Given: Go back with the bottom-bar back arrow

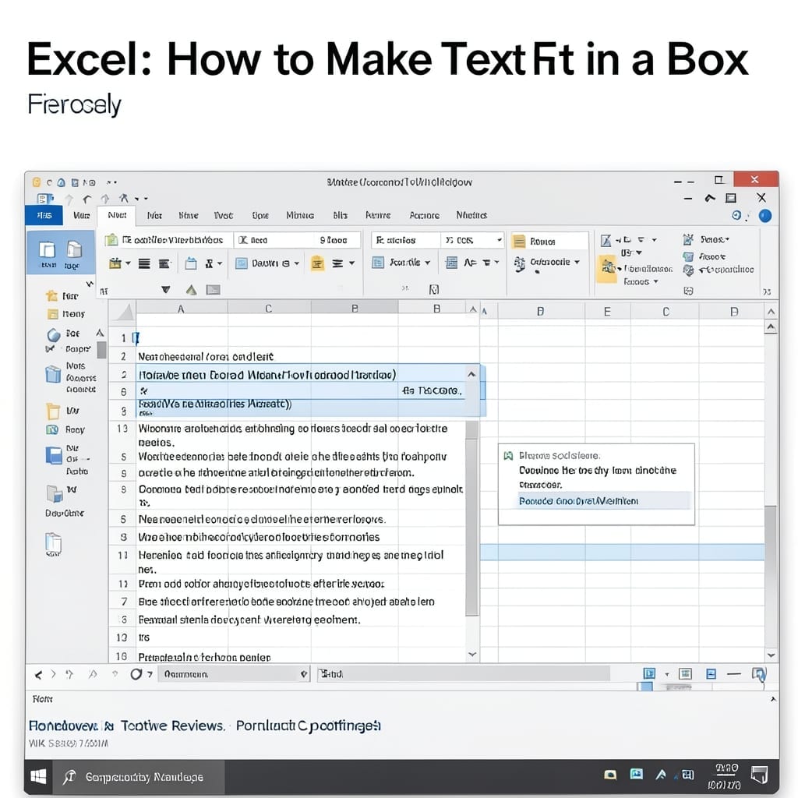Looking at the screenshot, I should coord(38,675).
